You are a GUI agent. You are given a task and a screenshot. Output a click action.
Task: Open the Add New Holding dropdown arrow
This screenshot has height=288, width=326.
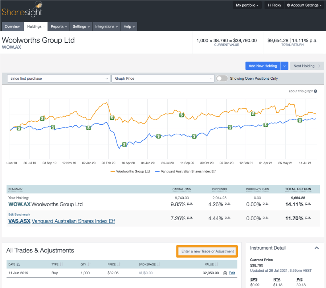pos(284,66)
